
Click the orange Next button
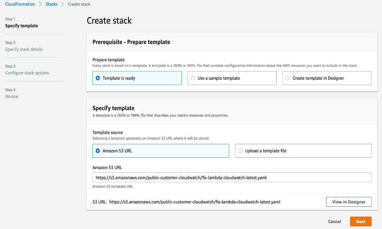361,221
